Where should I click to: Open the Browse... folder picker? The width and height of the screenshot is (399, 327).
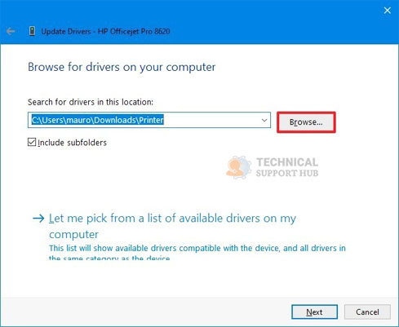coord(306,122)
